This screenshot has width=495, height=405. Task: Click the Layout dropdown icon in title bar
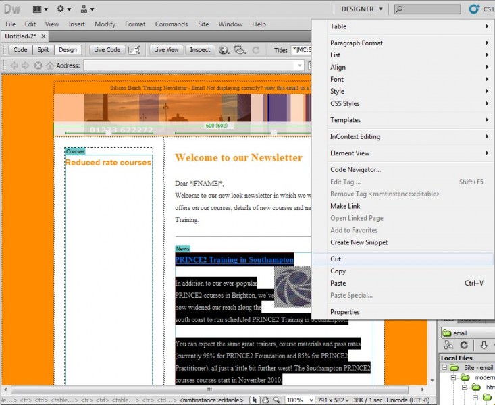pyautogui.click(x=40, y=9)
